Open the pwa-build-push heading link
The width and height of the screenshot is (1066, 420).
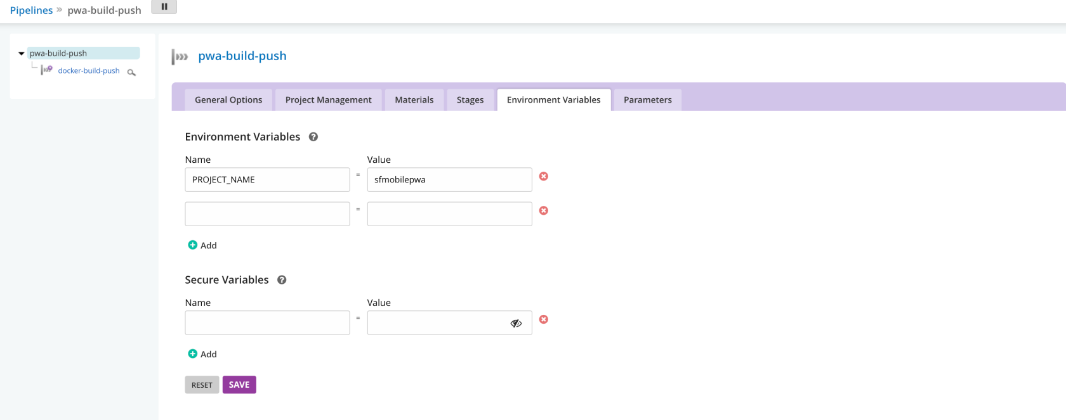242,56
